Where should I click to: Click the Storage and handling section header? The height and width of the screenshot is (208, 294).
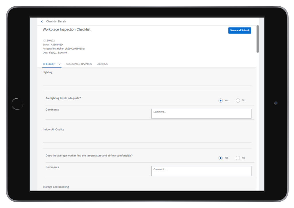[56, 187]
